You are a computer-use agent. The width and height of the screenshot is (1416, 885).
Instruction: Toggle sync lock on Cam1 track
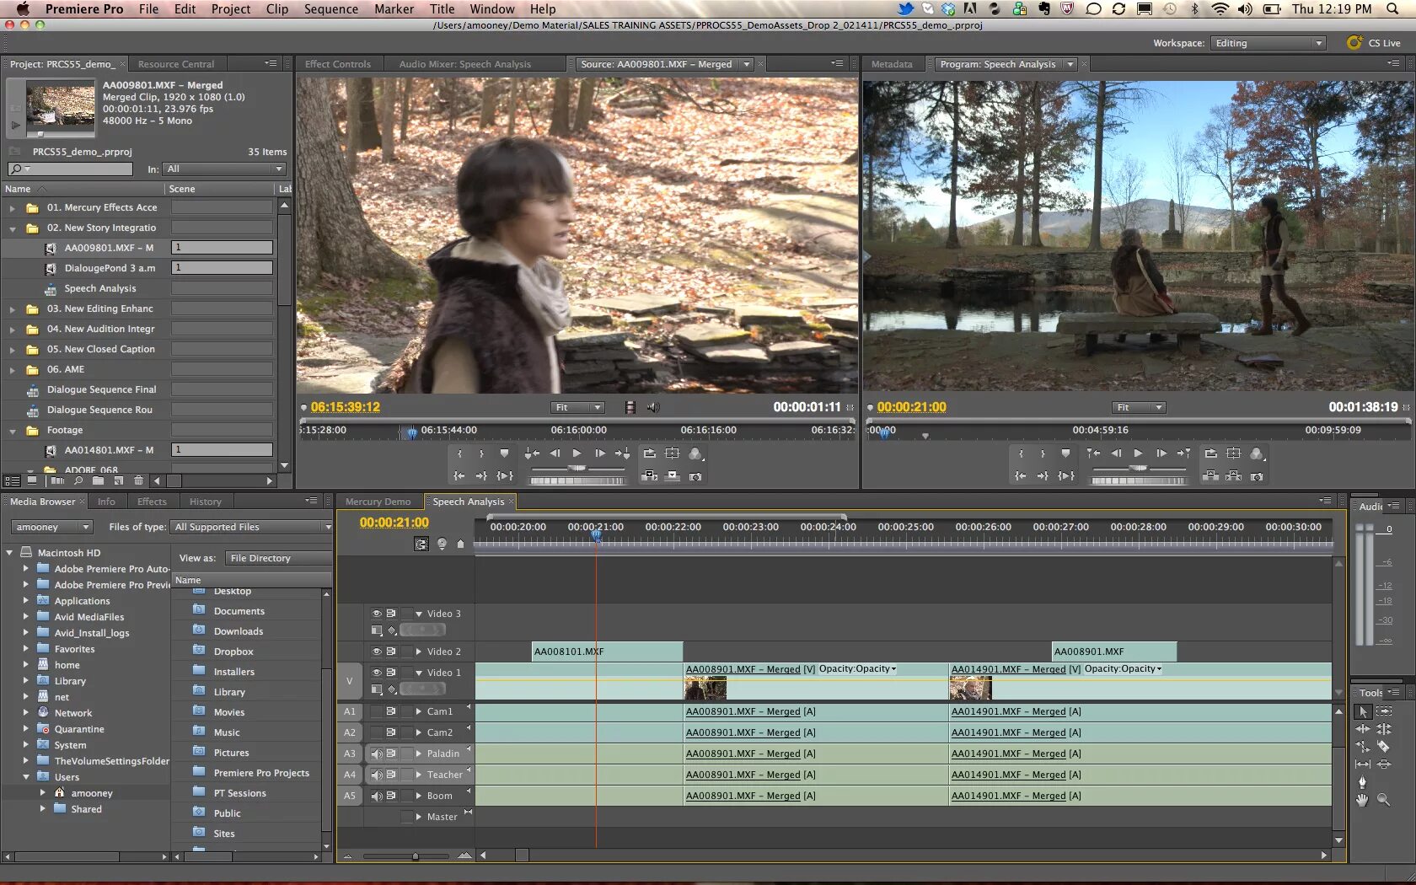click(391, 711)
